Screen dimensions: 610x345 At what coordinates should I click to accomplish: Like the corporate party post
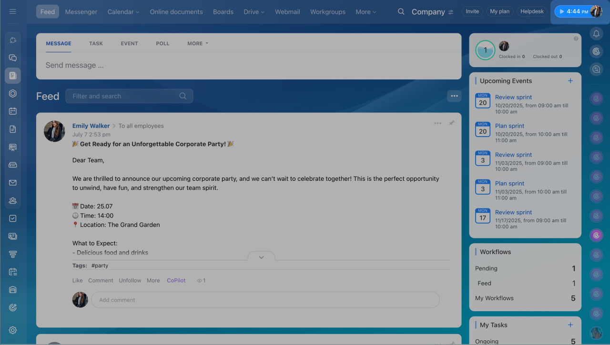point(77,281)
